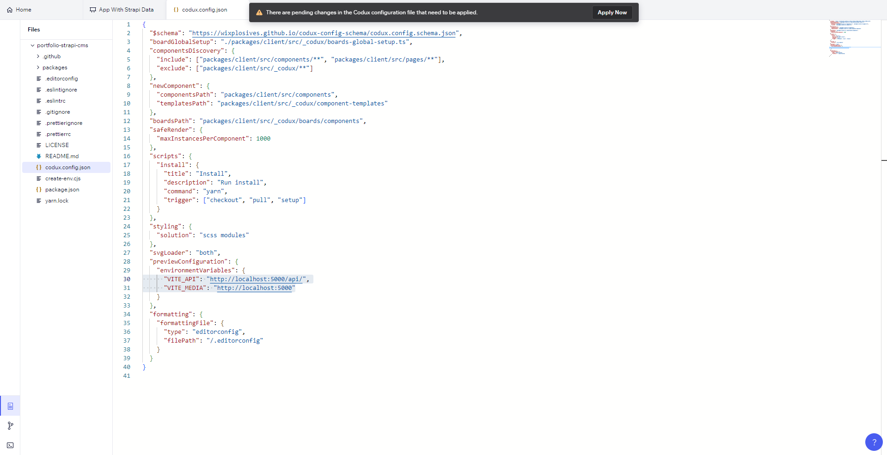Click the "boardsPath" key on line 12
The image size is (887, 455).
tap(171, 121)
